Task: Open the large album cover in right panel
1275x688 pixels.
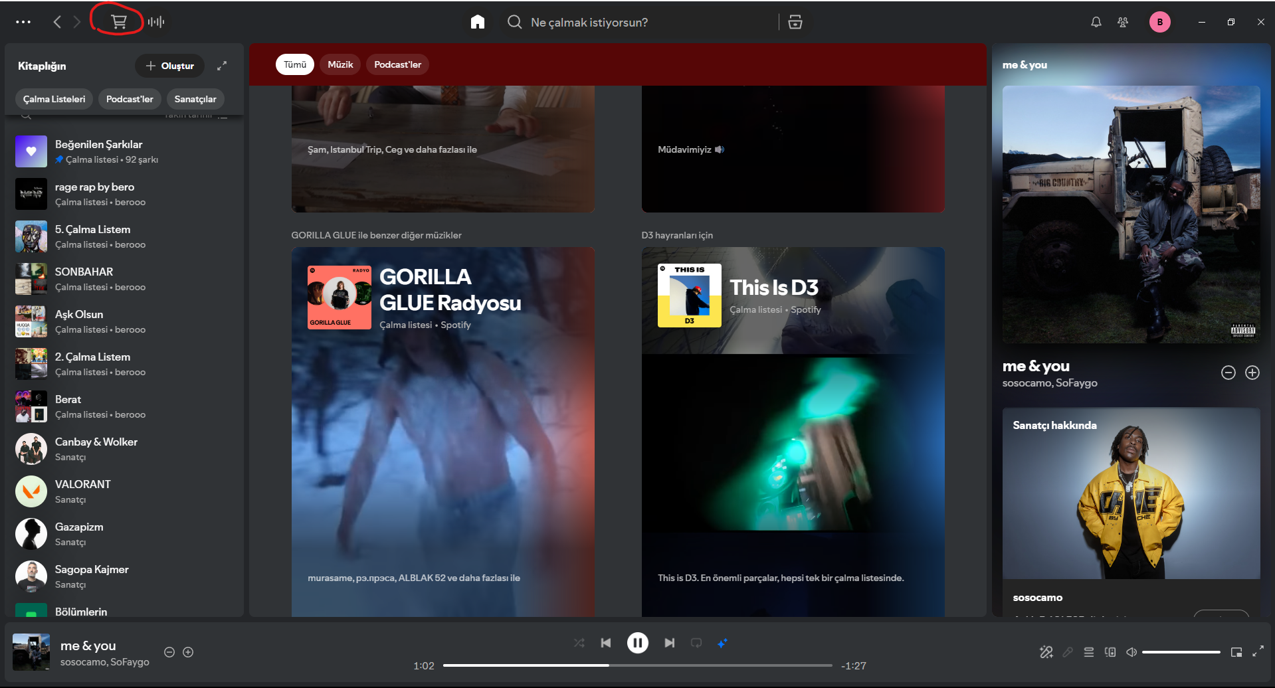Action: tap(1131, 215)
